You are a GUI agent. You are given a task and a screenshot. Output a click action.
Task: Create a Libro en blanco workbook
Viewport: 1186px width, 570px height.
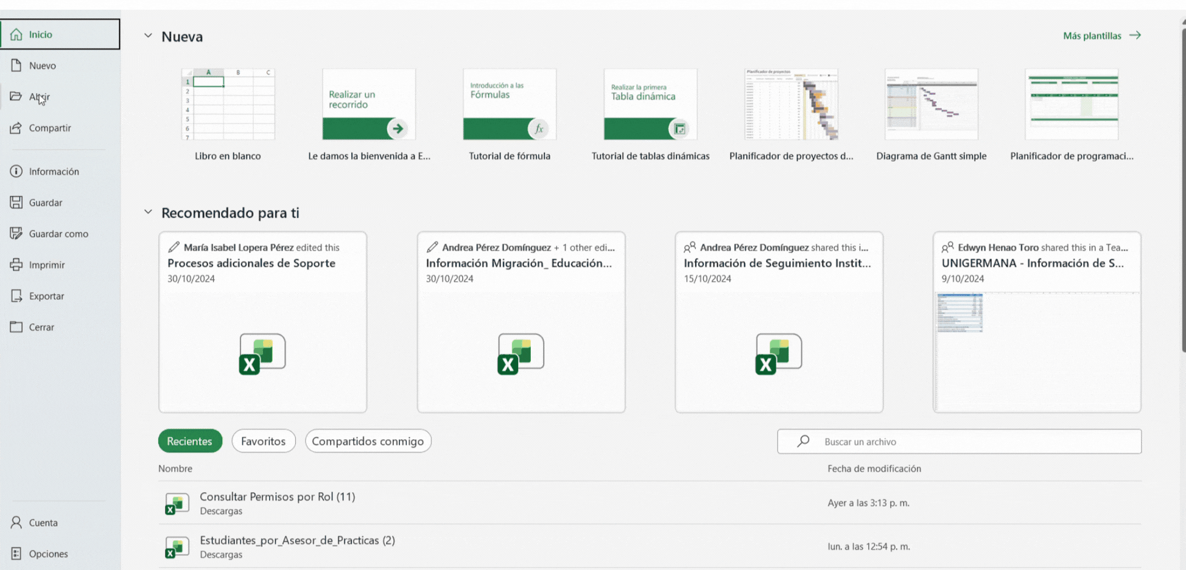click(228, 116)
